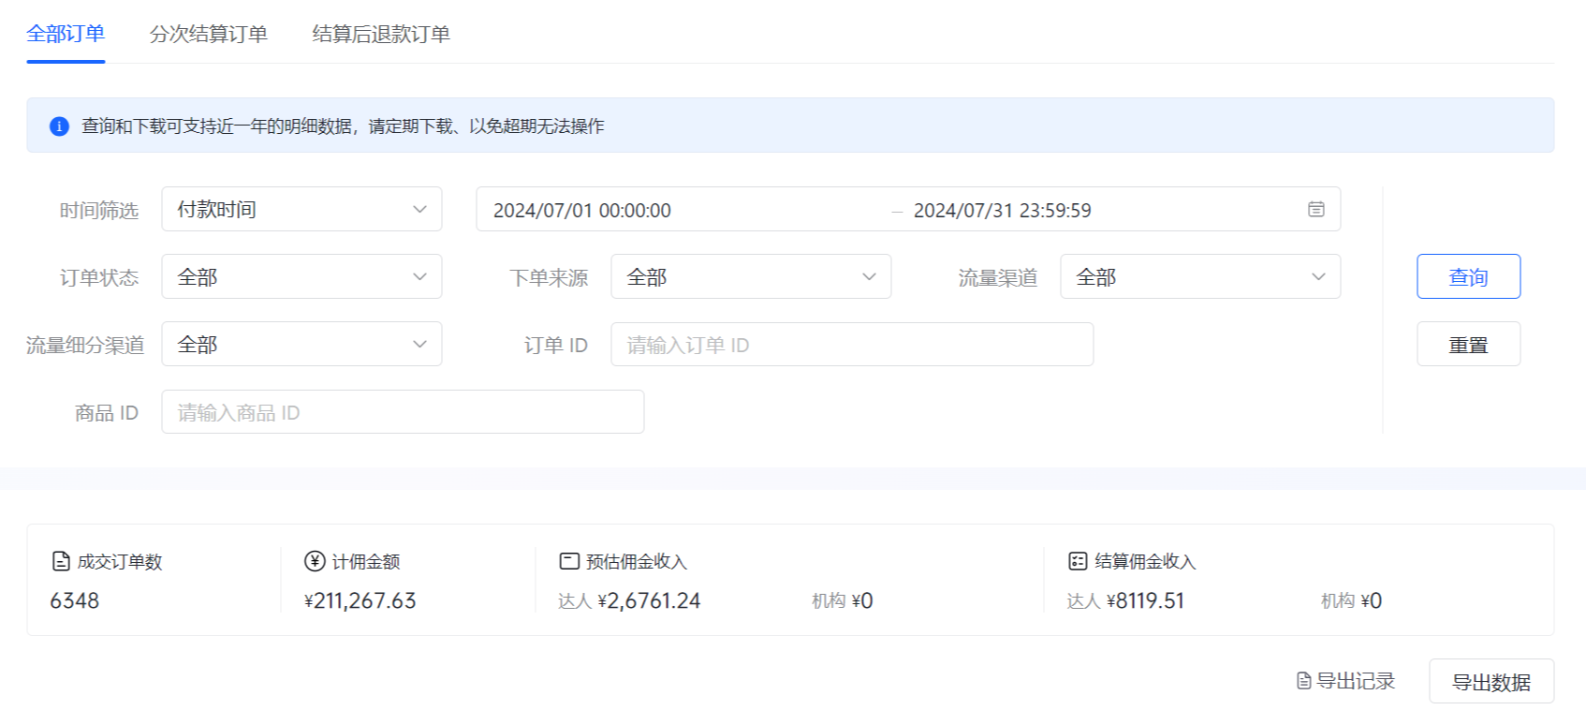The height and width of the screenshot is (710, 1586).
Task: Click the yen icon beside 计佣金额
Action: click(315, 561)
